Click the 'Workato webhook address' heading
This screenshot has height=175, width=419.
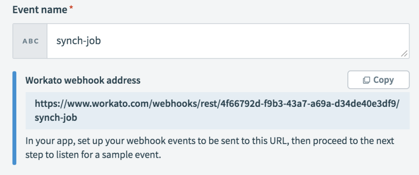(x=83, y=80)
